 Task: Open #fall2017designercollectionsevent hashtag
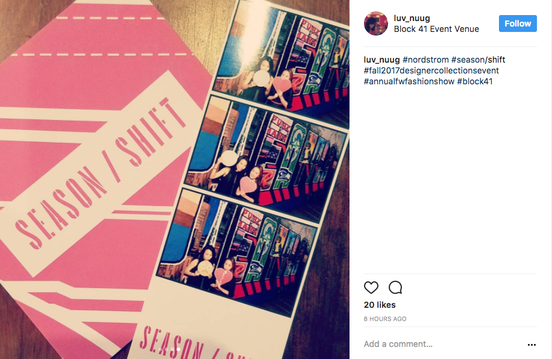pyautogui.click(x=431, y=70)
